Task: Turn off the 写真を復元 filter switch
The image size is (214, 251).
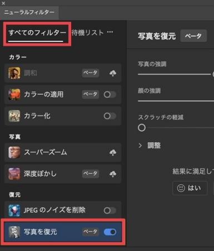Action: [110, 232]
